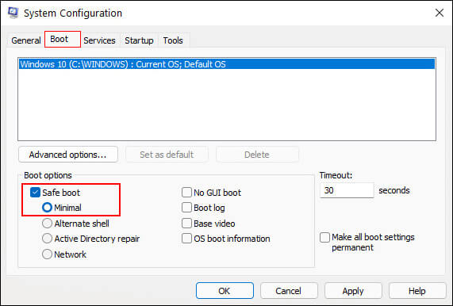Open the Tools tab
Screen dimensions: 453x306
[x=173, y=40]
